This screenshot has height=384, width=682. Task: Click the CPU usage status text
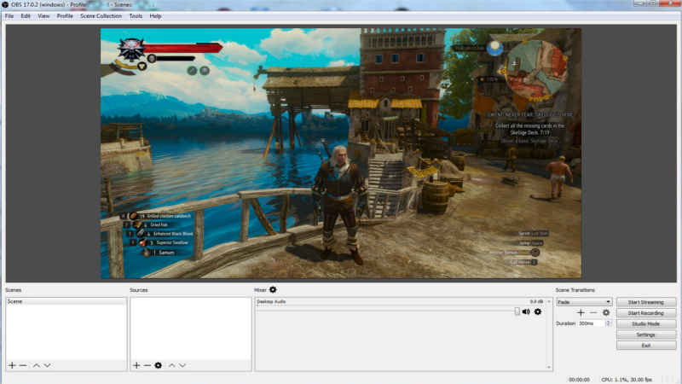tap(627, 380)
